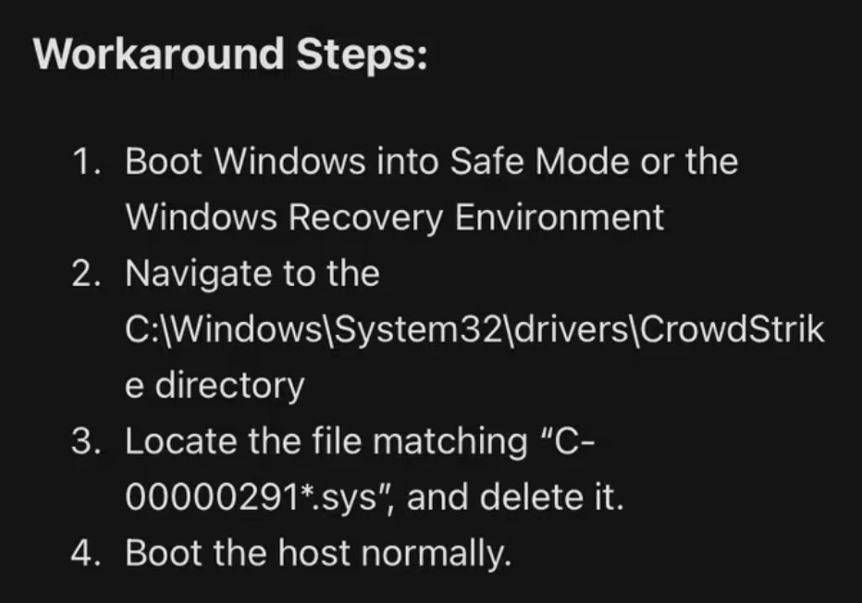The width and height of the screenshot is (862, 603).
Task: Click the words "Boot Windows into"
Action: point(281,162)
